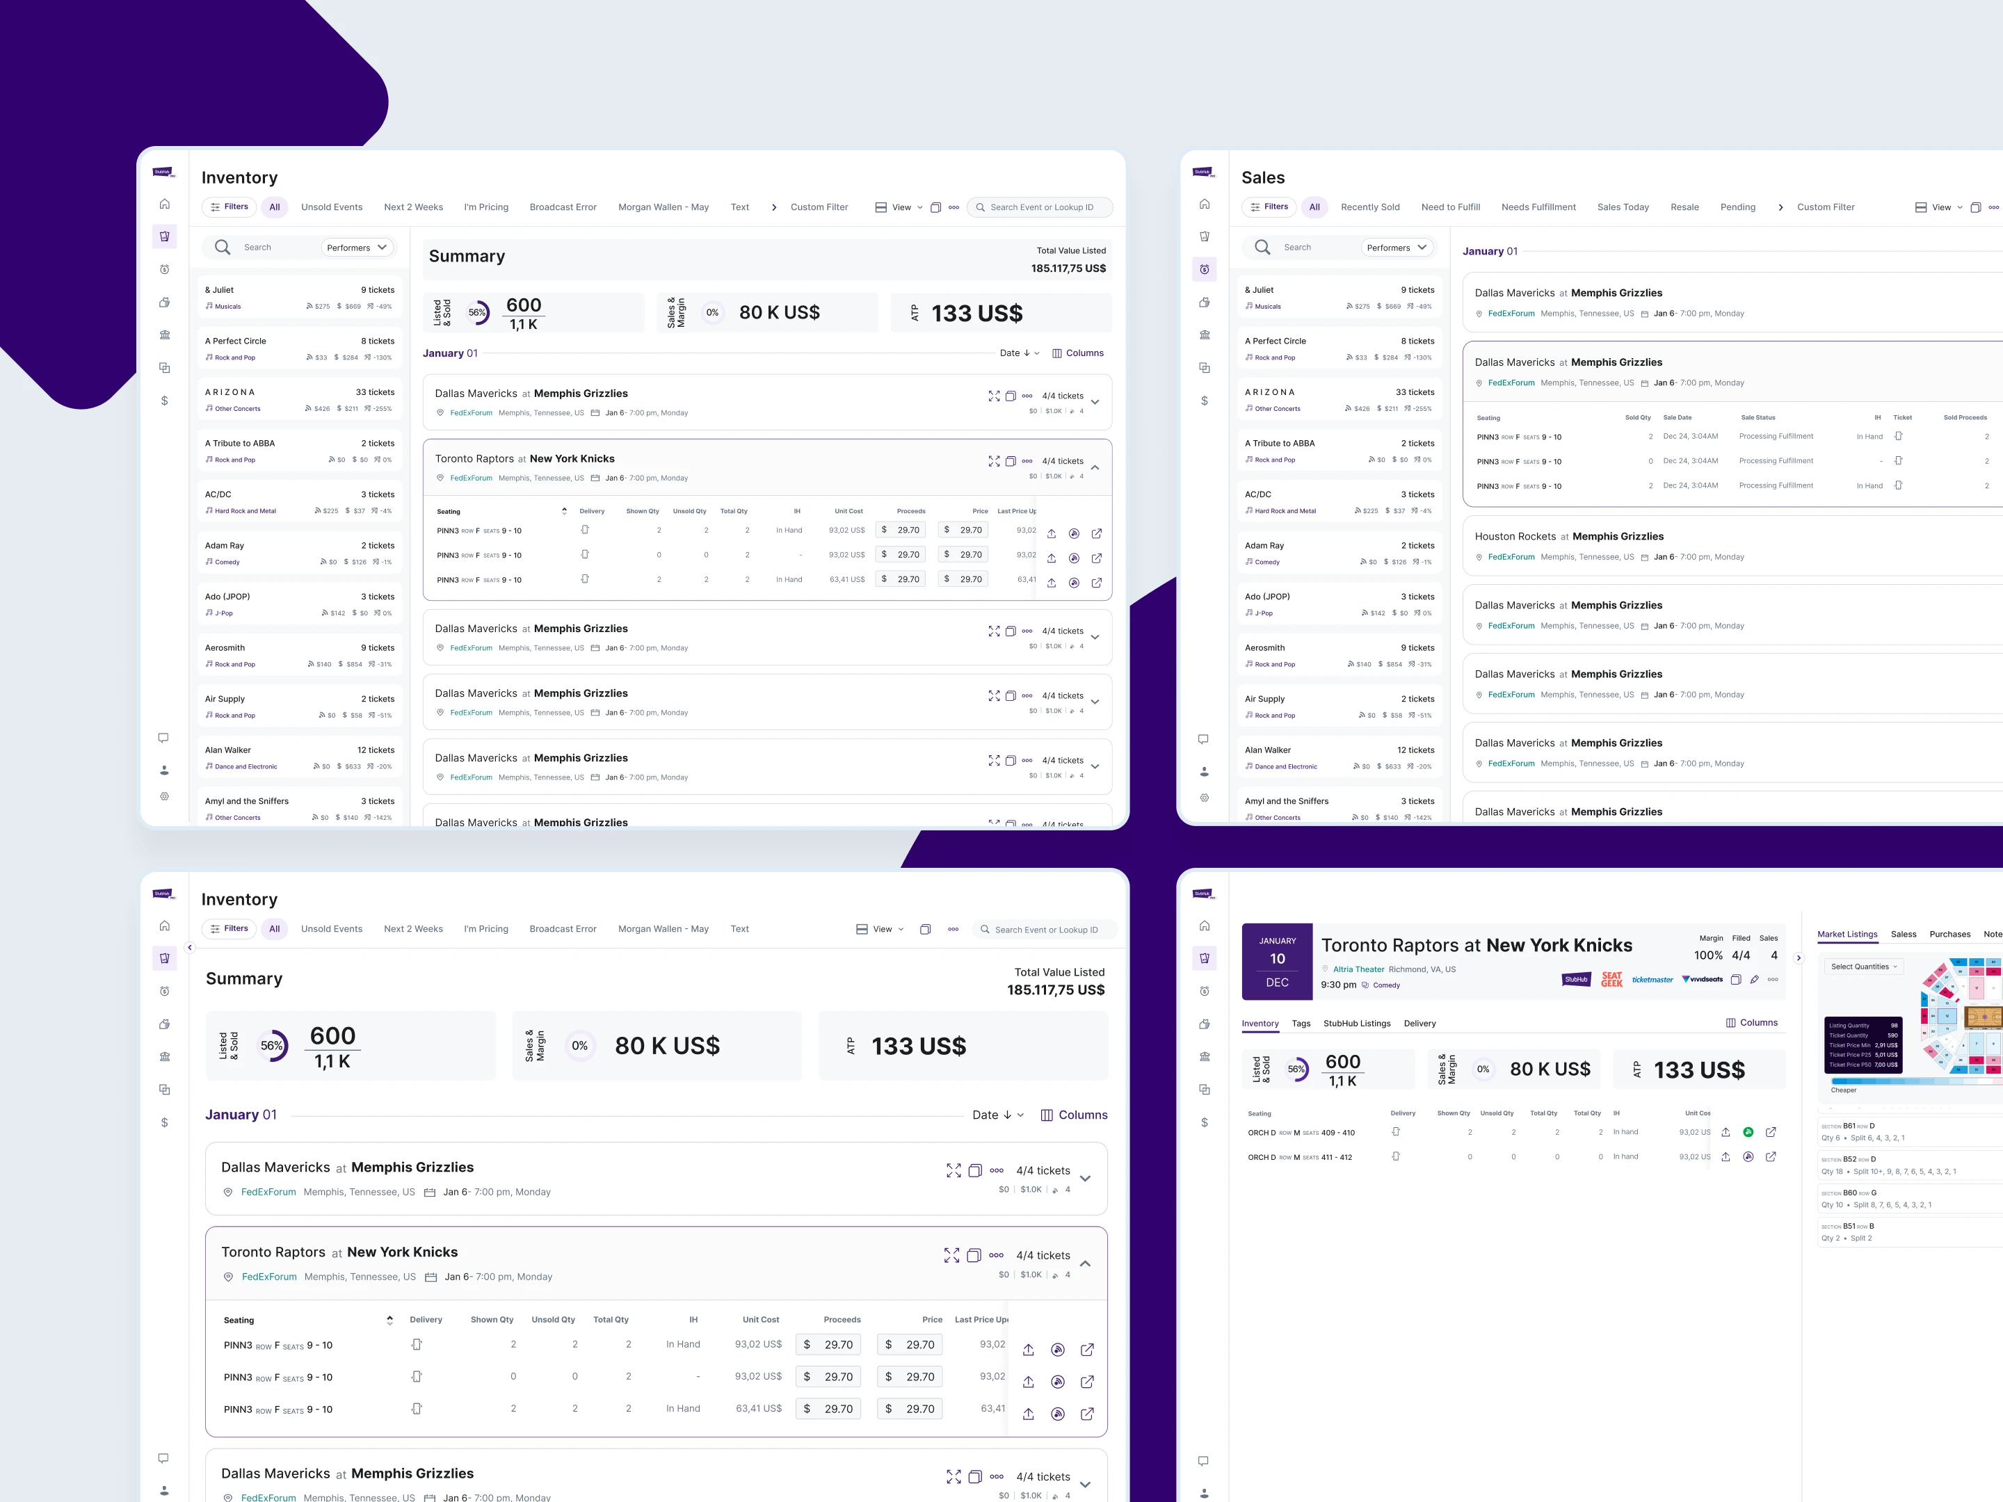The height and width of the screenshot is (1502, 2003).
Task: Click the vividseats marketplace logo
Action: coord(1703,980)
